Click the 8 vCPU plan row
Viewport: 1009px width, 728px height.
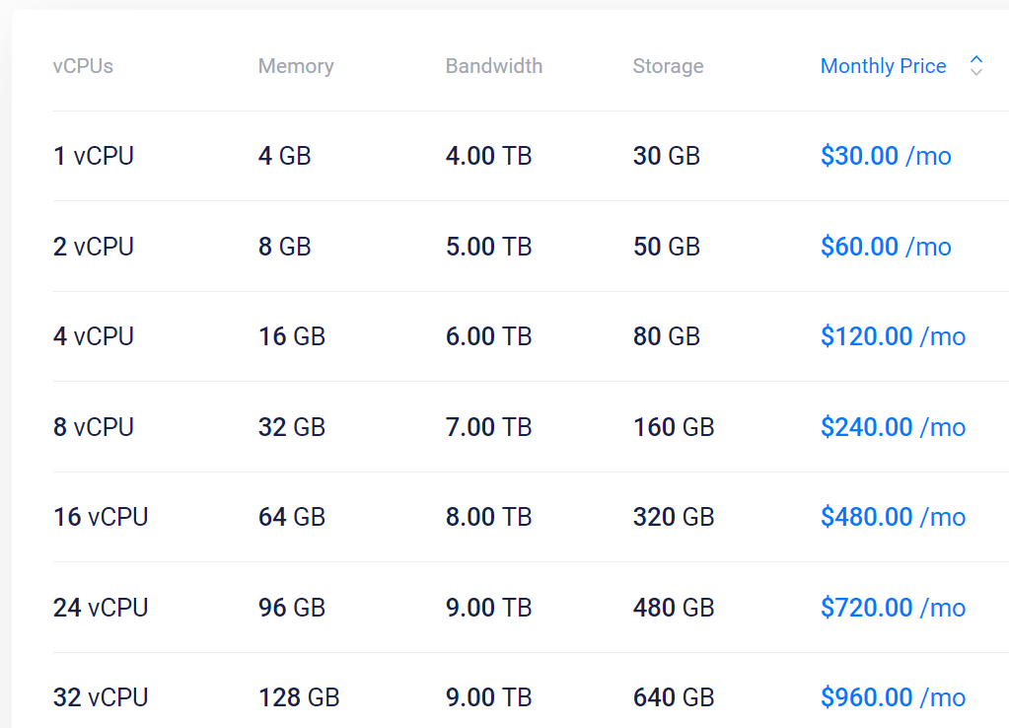(x=94, y=427)
